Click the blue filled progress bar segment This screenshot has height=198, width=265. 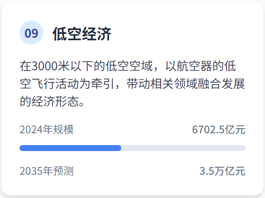coord(70,148)
